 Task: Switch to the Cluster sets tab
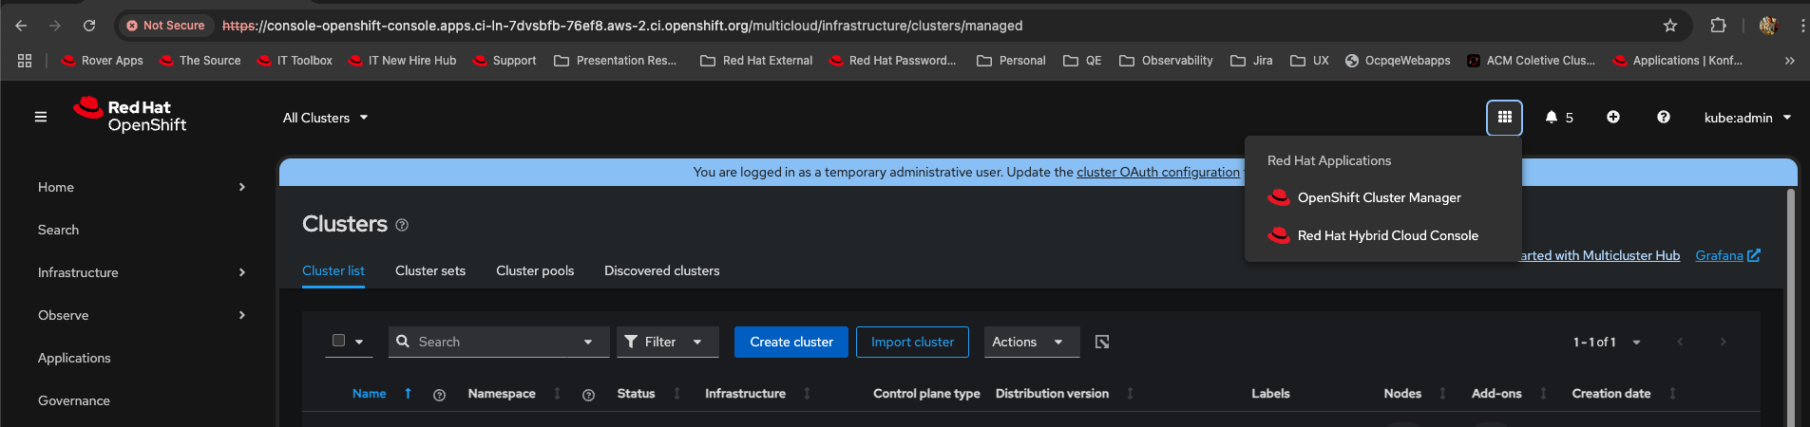point(430,270)
